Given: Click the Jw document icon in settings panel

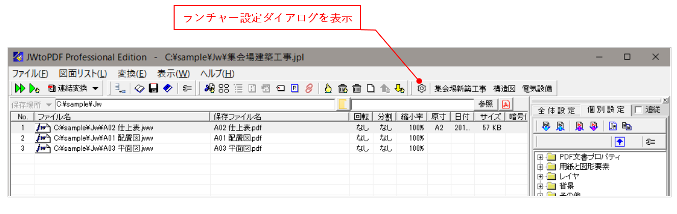Looking at the screenshot, I should point(614,125).
